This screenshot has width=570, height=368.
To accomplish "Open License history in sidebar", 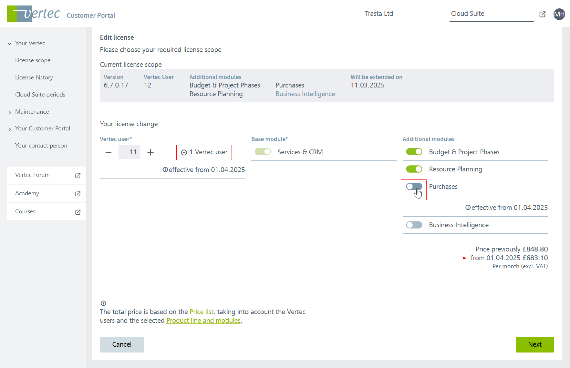I will (x=34, y=77).
